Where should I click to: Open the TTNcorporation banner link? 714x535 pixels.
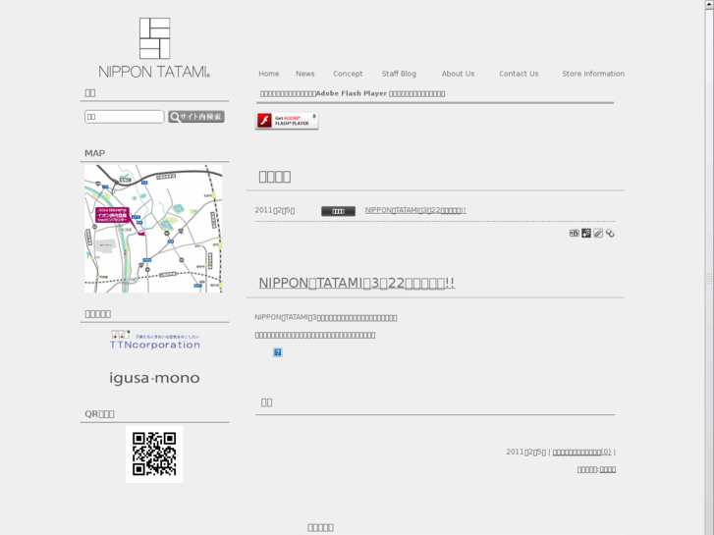coord(154,340)
